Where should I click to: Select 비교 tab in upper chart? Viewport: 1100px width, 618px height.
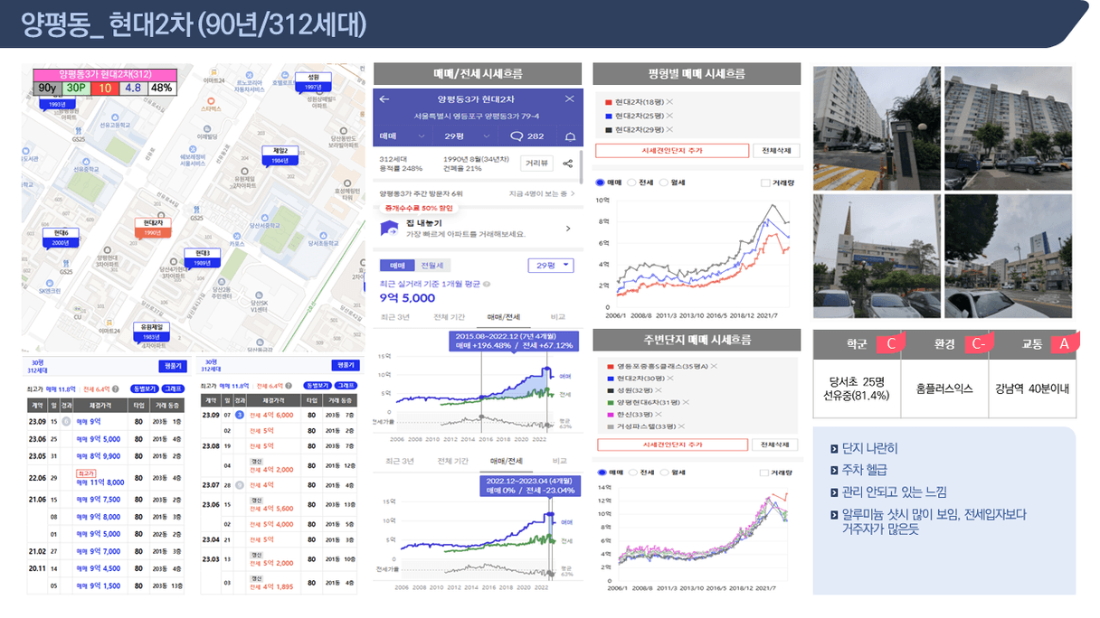[x=557, y=317]
